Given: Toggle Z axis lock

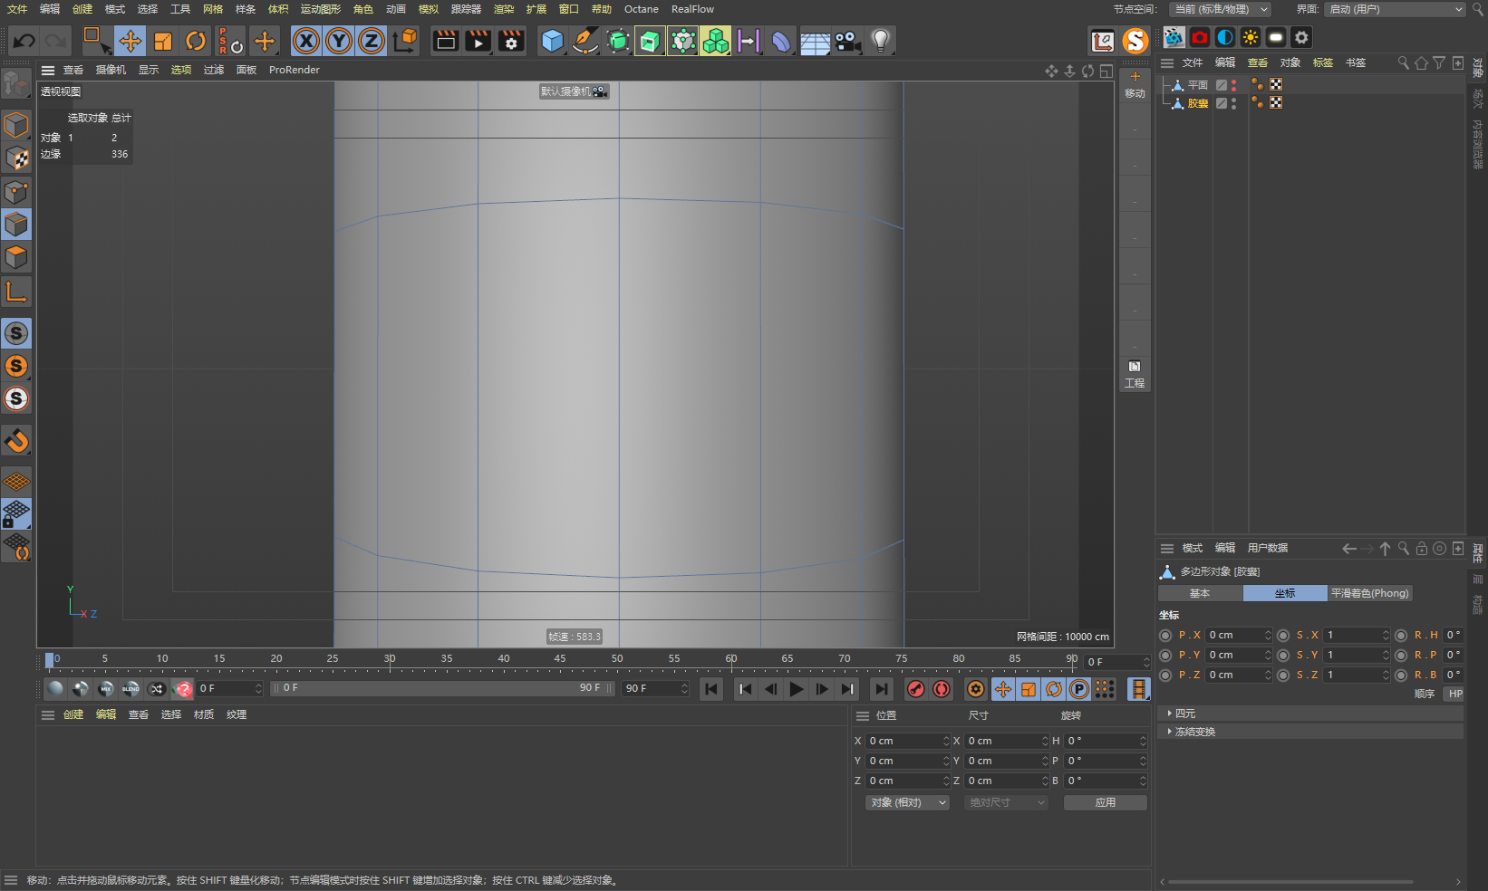Looking at the screenshot, I should 372,41.
